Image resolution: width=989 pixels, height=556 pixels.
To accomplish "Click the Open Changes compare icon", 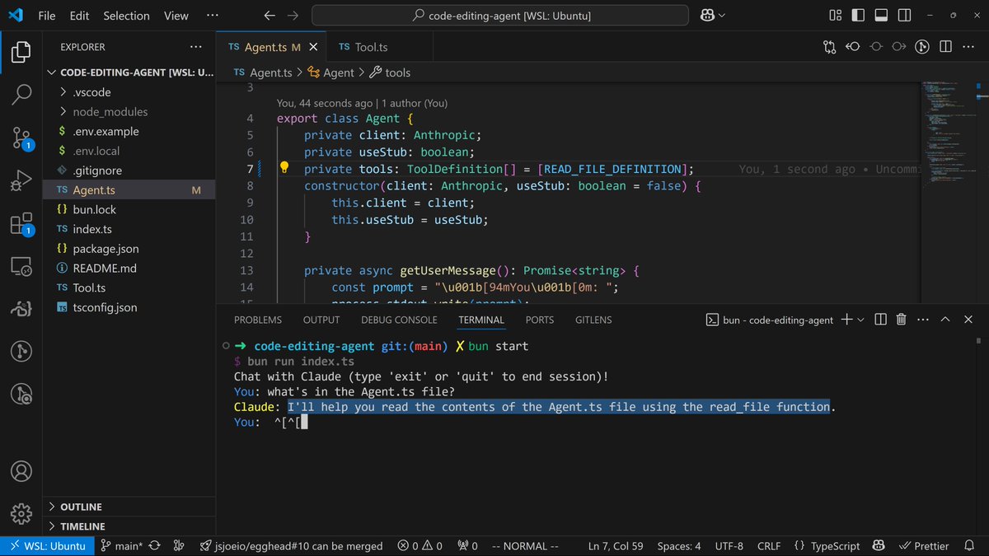I will click(x=829, y=47).
